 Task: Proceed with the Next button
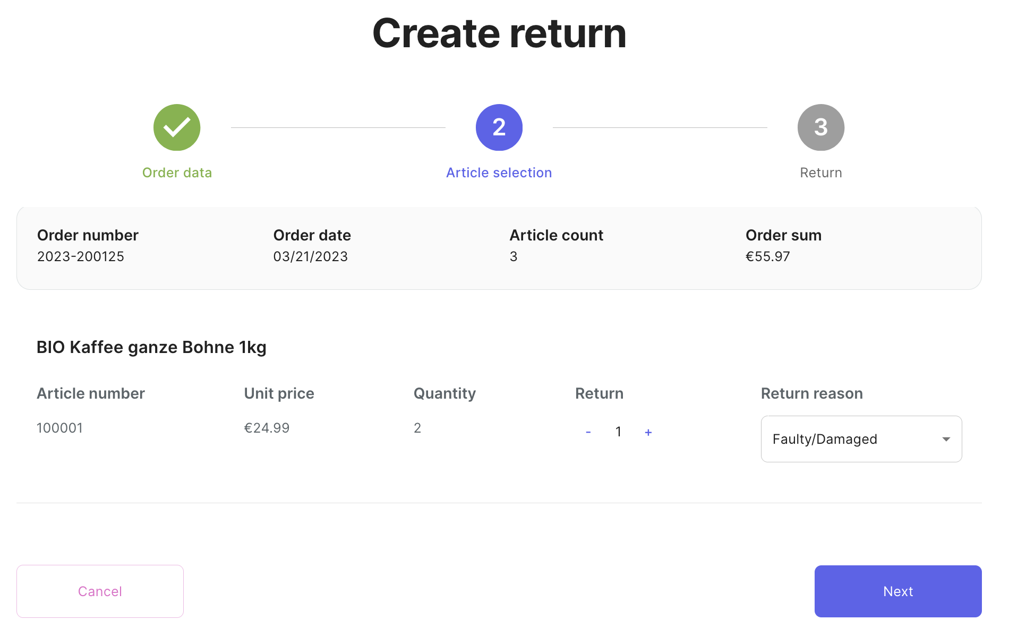coord(898,591)
